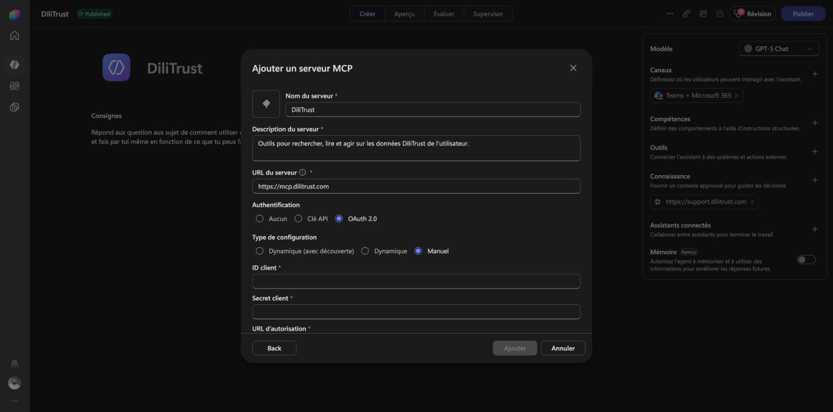Add a channel with the Canaux plus
The height and width of the screenshot is (412, 833).
(x=814, y=74)
